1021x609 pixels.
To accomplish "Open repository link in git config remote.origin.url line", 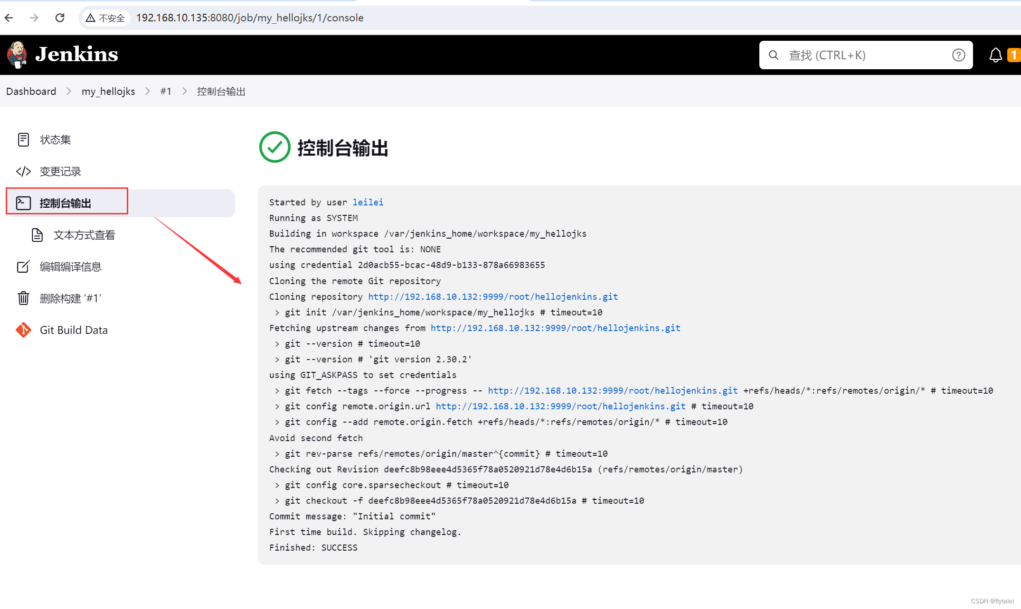I will [x=561, y=406].
